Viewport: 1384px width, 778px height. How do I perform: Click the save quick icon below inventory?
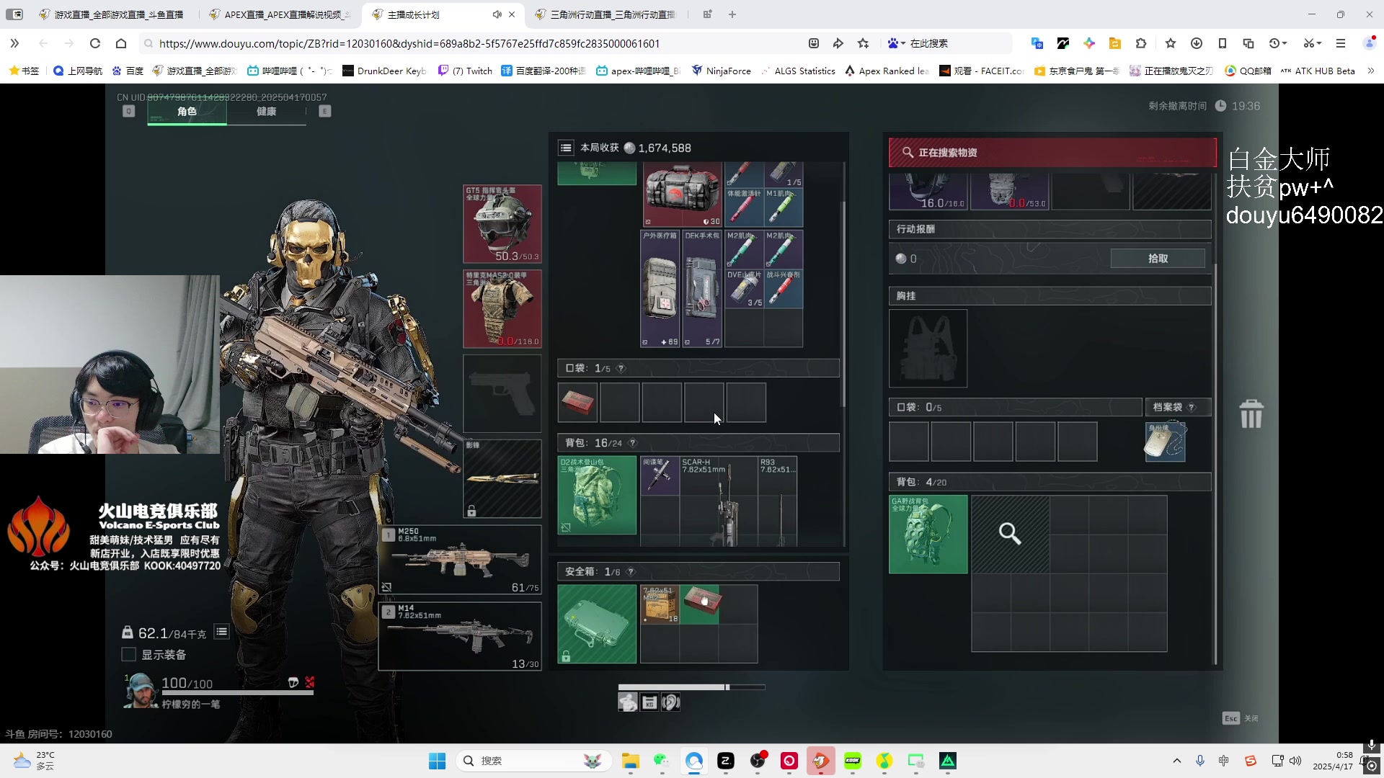649,702
